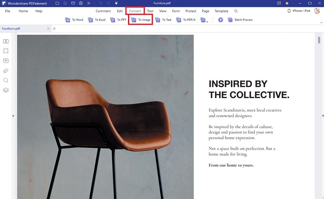Click the redo arrow icon
Viewport: 324px width, 199px height.
(x=108, y=3)
